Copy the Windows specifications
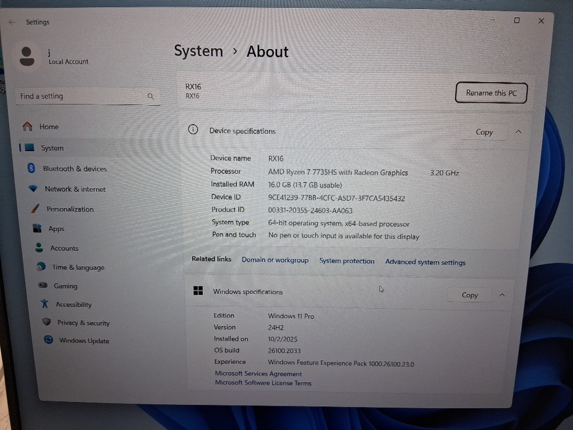This screenshot has height=430, width=573. click(x=470, y=295)
